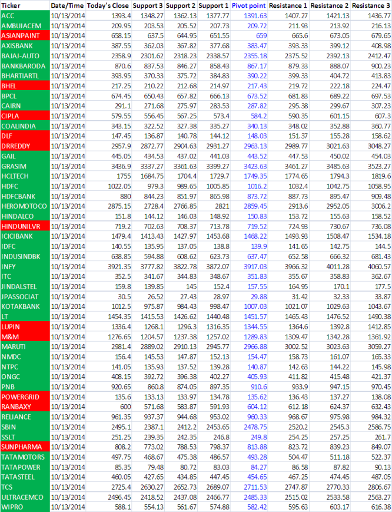Click the MARUTI ticker cell

point(25,346)
